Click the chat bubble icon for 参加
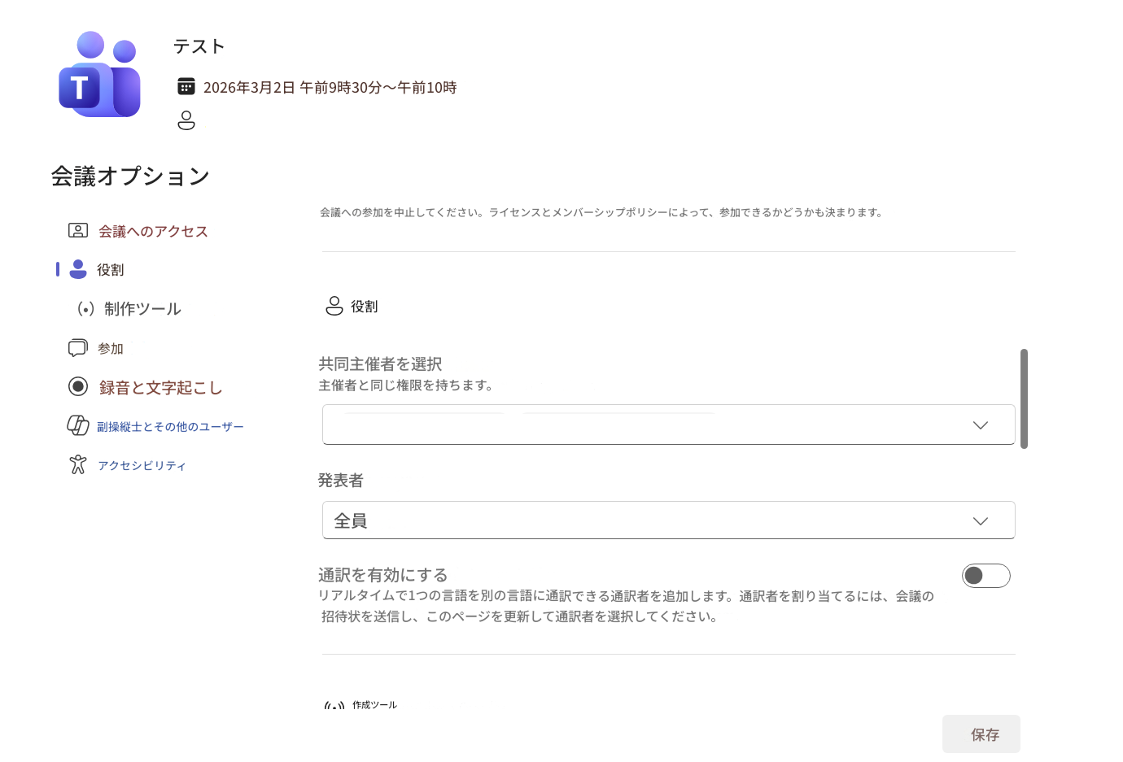This screenshot has height=762, width=1123. 78,348
